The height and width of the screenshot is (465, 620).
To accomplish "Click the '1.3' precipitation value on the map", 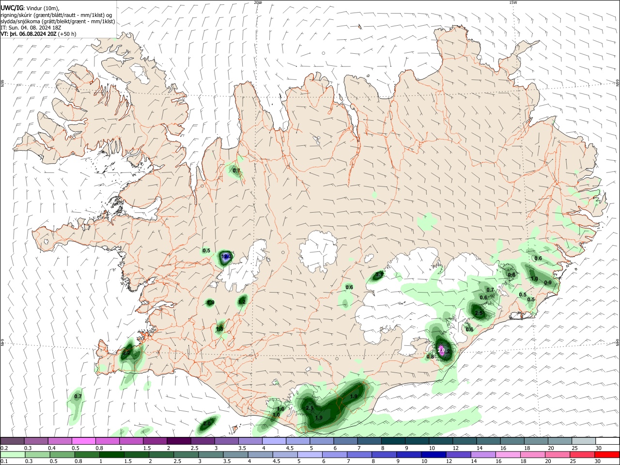I will pos(219,329).
